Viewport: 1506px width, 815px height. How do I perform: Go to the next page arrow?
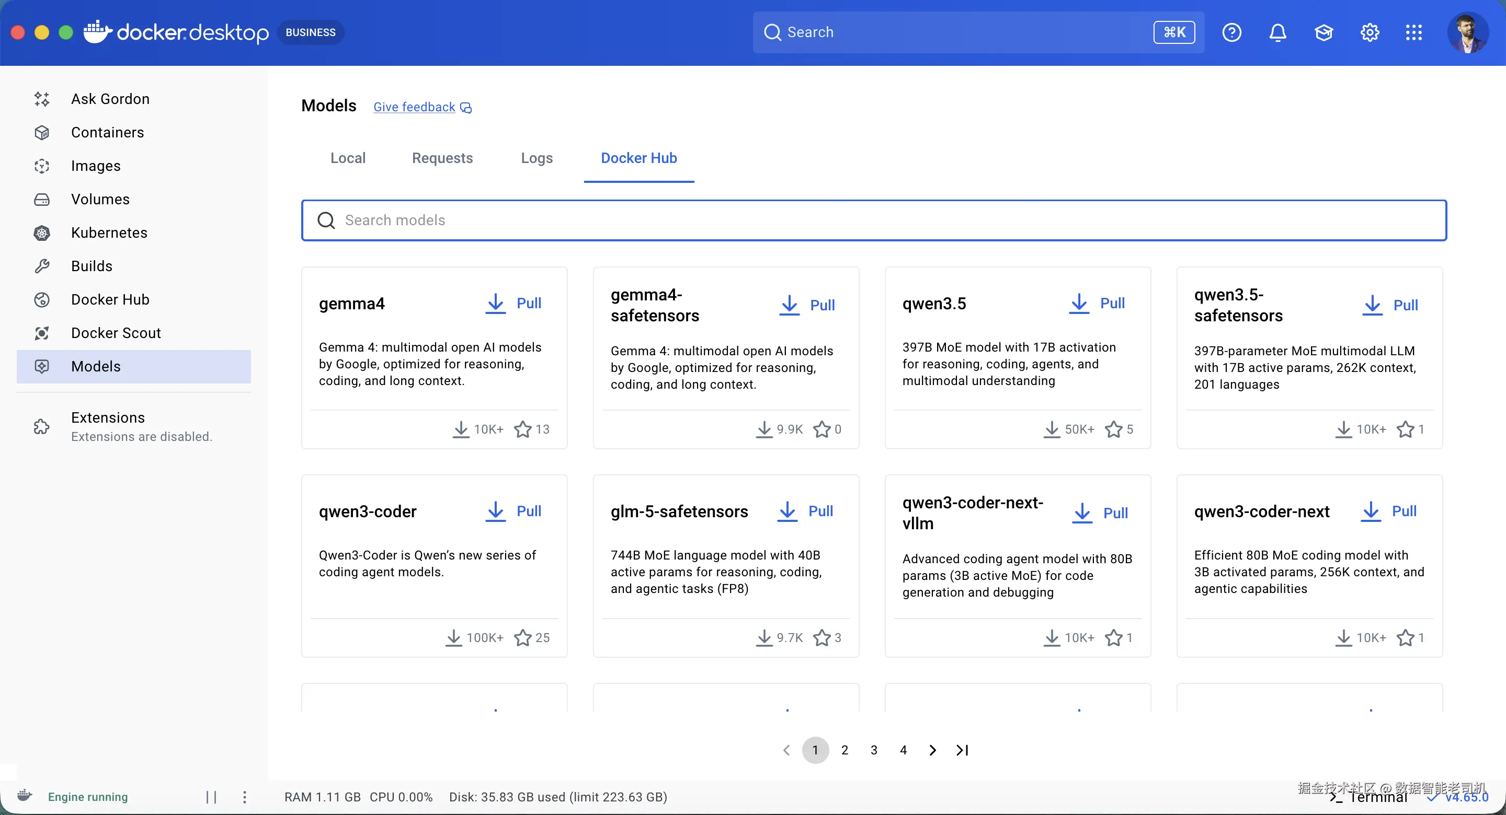[x=932, y=750]
